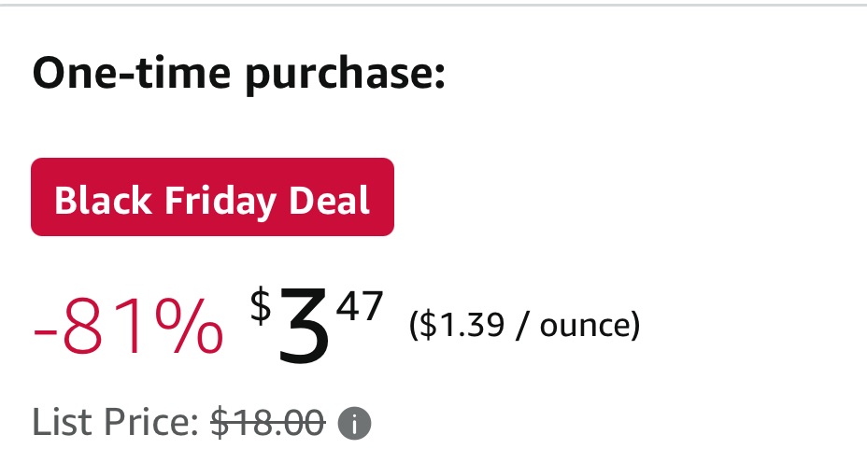Image resolution: width=867 pixels, height=449 pixels.
Task: Click the struck-through $18.00 price
Action: (268, 423)
